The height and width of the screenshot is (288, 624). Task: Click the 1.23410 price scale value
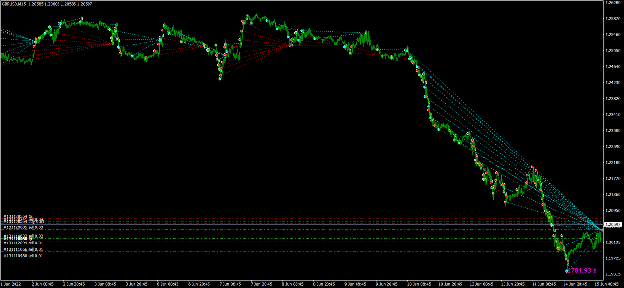point(612,115)
